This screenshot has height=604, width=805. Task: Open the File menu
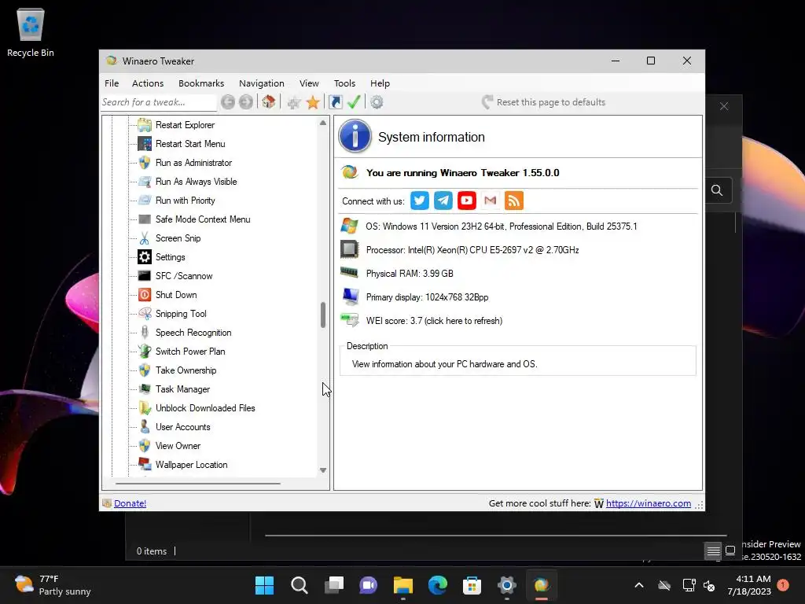pos(112,83)
